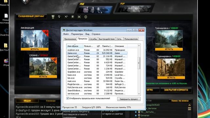Open the Параметры menu in Task Manager
This screenshot has height=118, width=210.
point(77,34)
